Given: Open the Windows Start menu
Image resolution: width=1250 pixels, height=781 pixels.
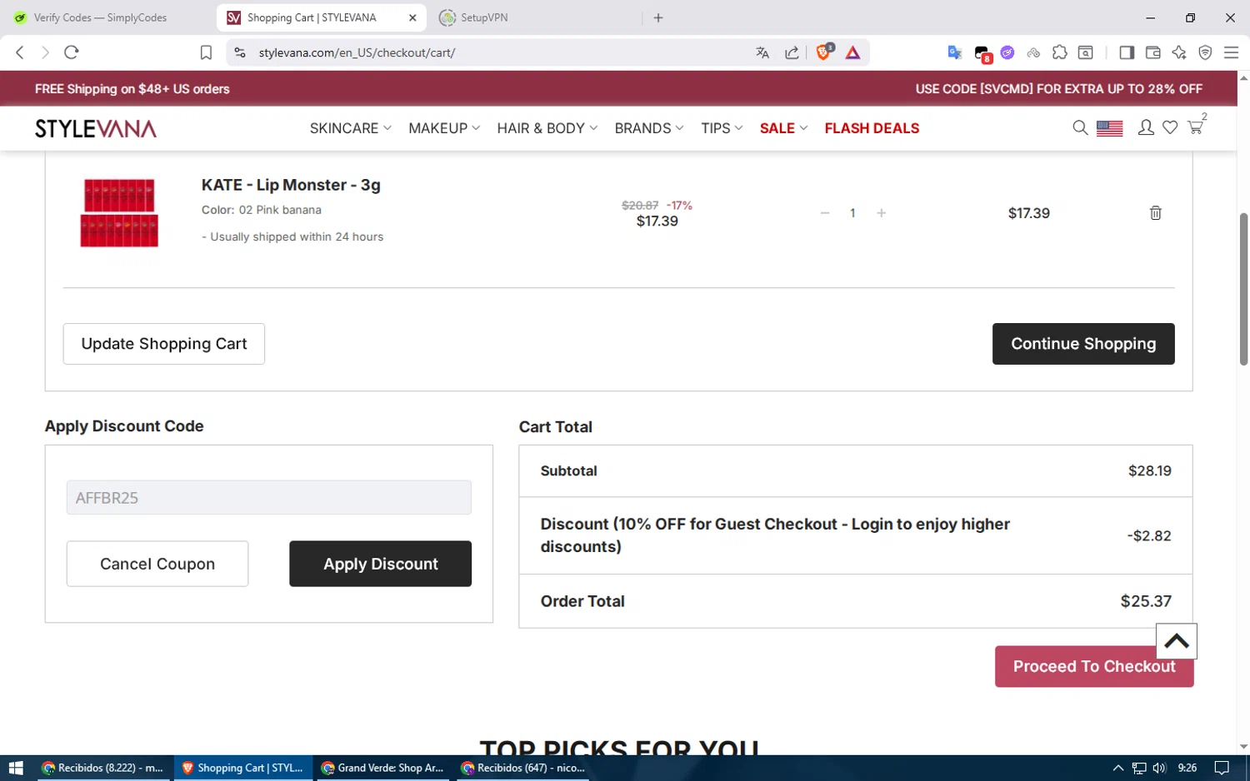Looking at the screenshot, I should 15,768.
